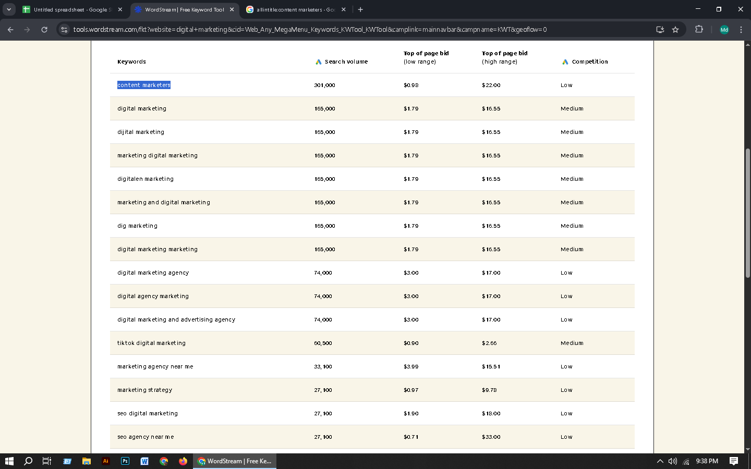Click the highlighted 'content marketers' keyword
The image size is (751, 469).
(x=144, y=85)
